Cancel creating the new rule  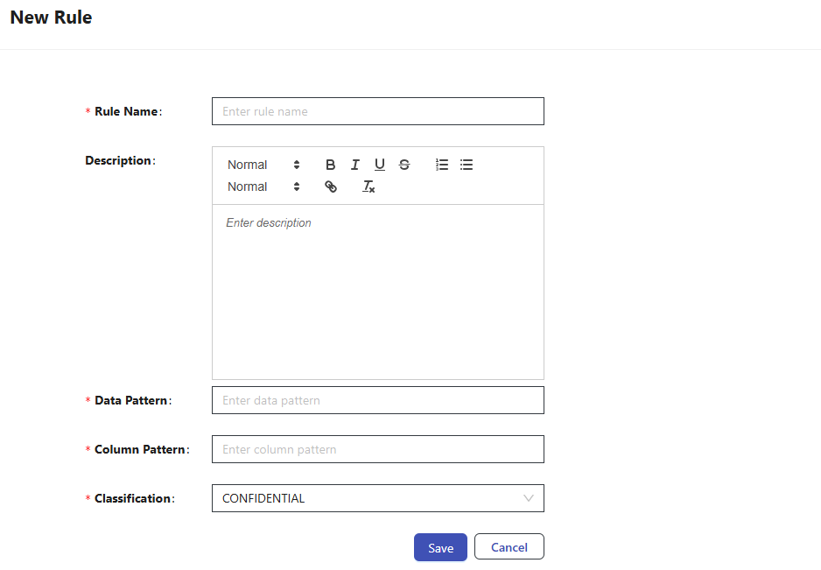pos(509,547)
